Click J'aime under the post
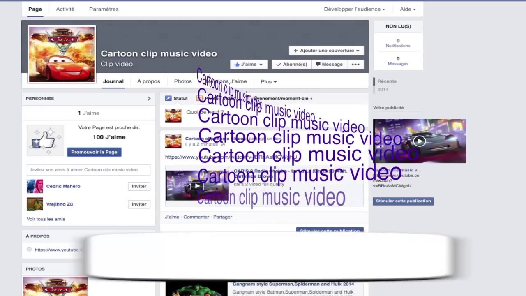The height and width of the screenshot is (296, 526). (x=172, y=217)
